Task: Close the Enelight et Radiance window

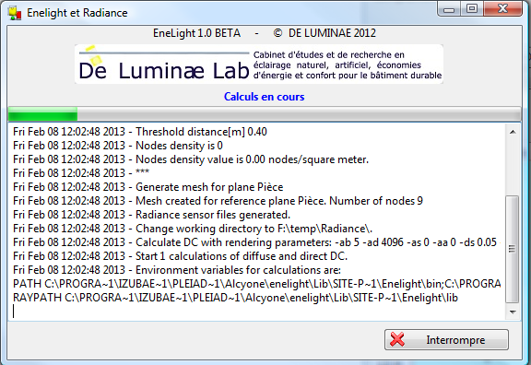Action: [x=502, y=9]
